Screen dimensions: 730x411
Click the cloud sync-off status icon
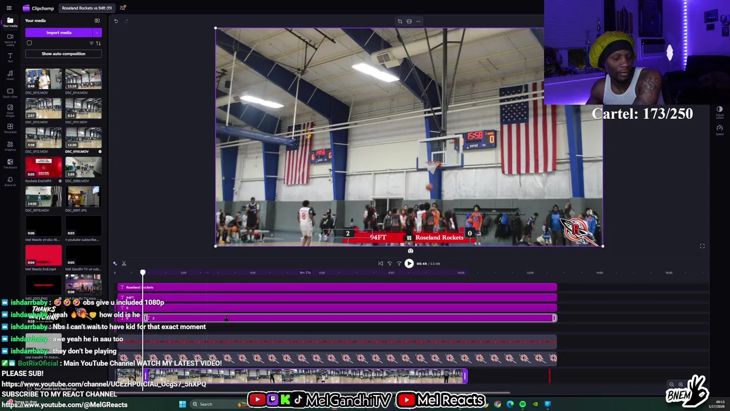123,8
